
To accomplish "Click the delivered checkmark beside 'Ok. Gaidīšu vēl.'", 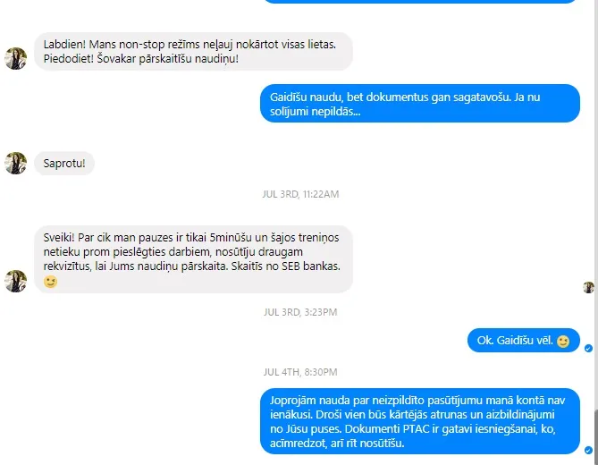I will point(588,348).
